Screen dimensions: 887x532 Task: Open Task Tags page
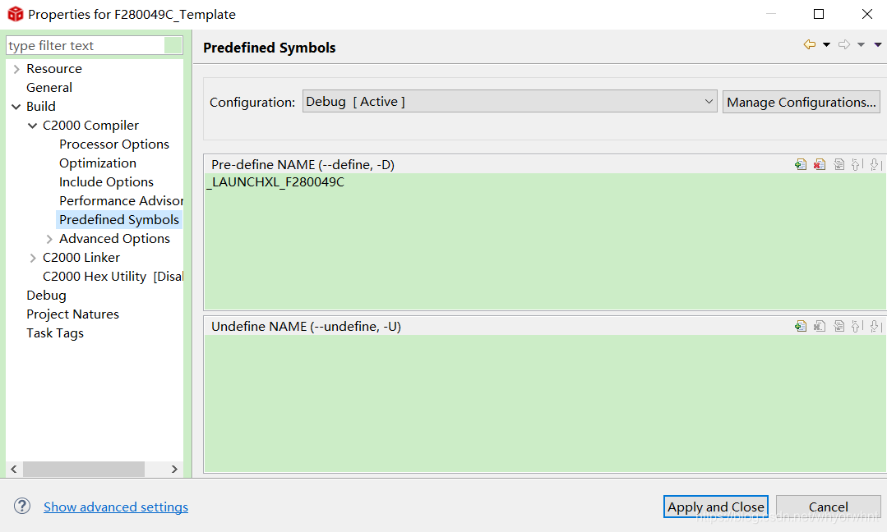click(55, 333)
